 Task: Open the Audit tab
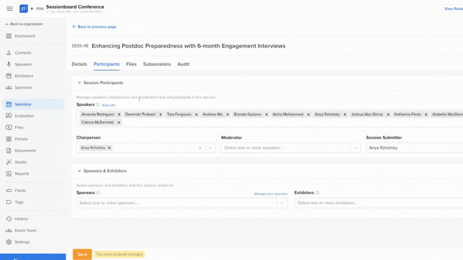[x=183, y=64]
